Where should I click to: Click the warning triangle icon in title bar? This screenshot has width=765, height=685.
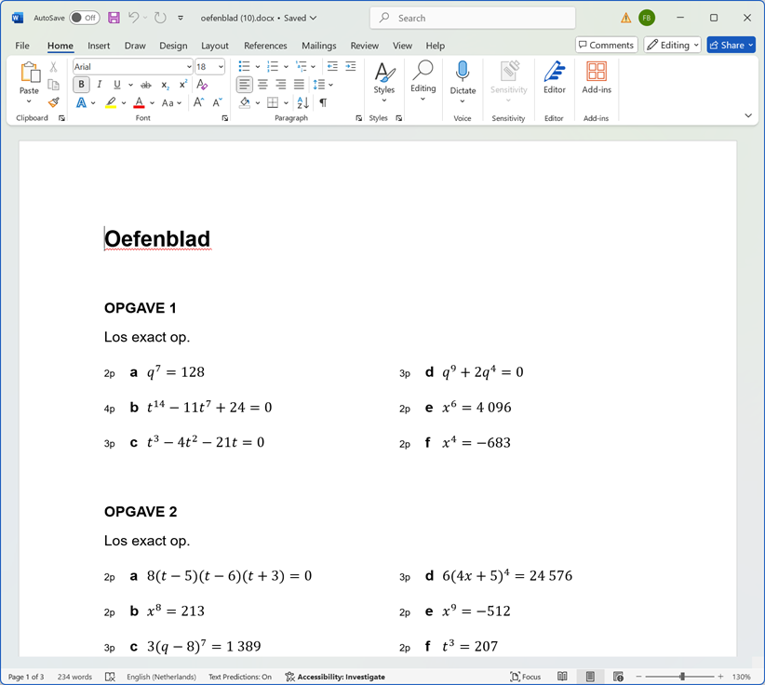[x=625, y=18]
